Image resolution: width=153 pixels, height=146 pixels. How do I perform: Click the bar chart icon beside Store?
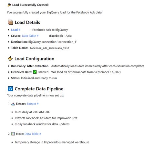[x=13, y=134]
